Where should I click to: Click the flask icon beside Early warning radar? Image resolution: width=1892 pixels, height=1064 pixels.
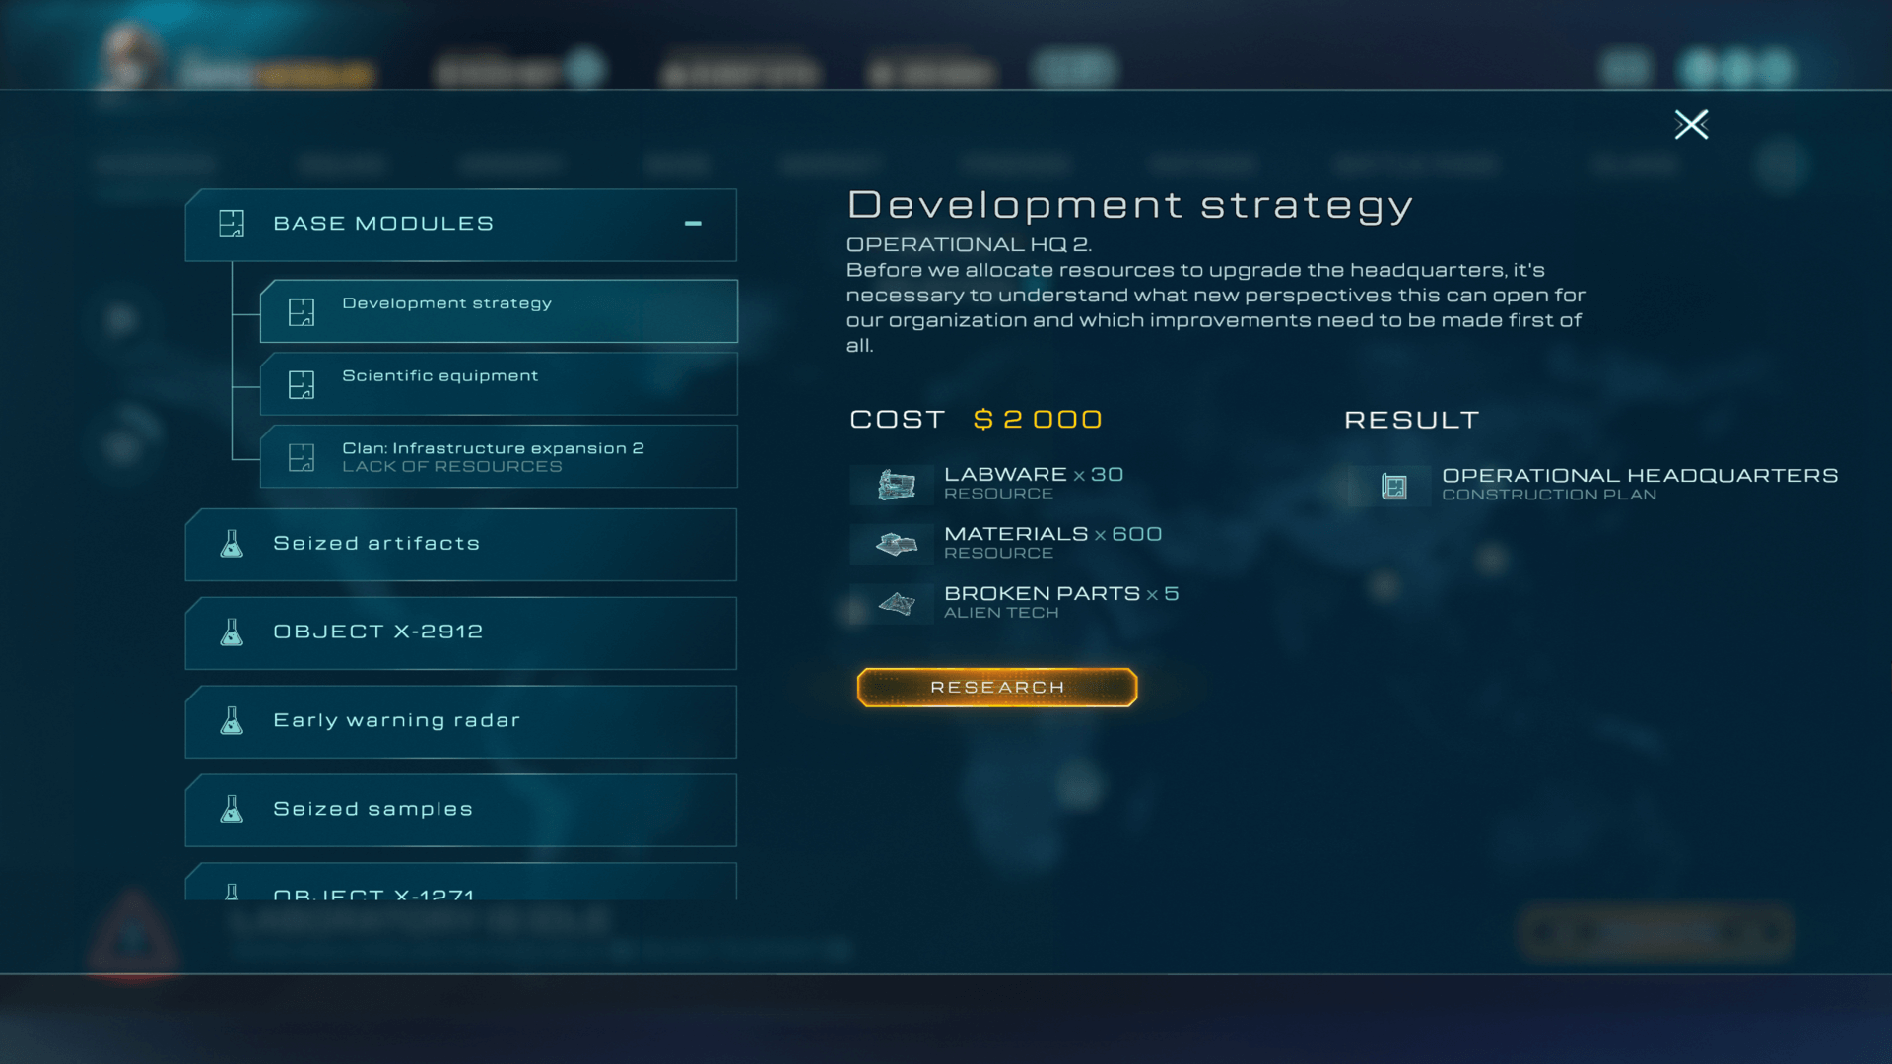pos(232,721)
